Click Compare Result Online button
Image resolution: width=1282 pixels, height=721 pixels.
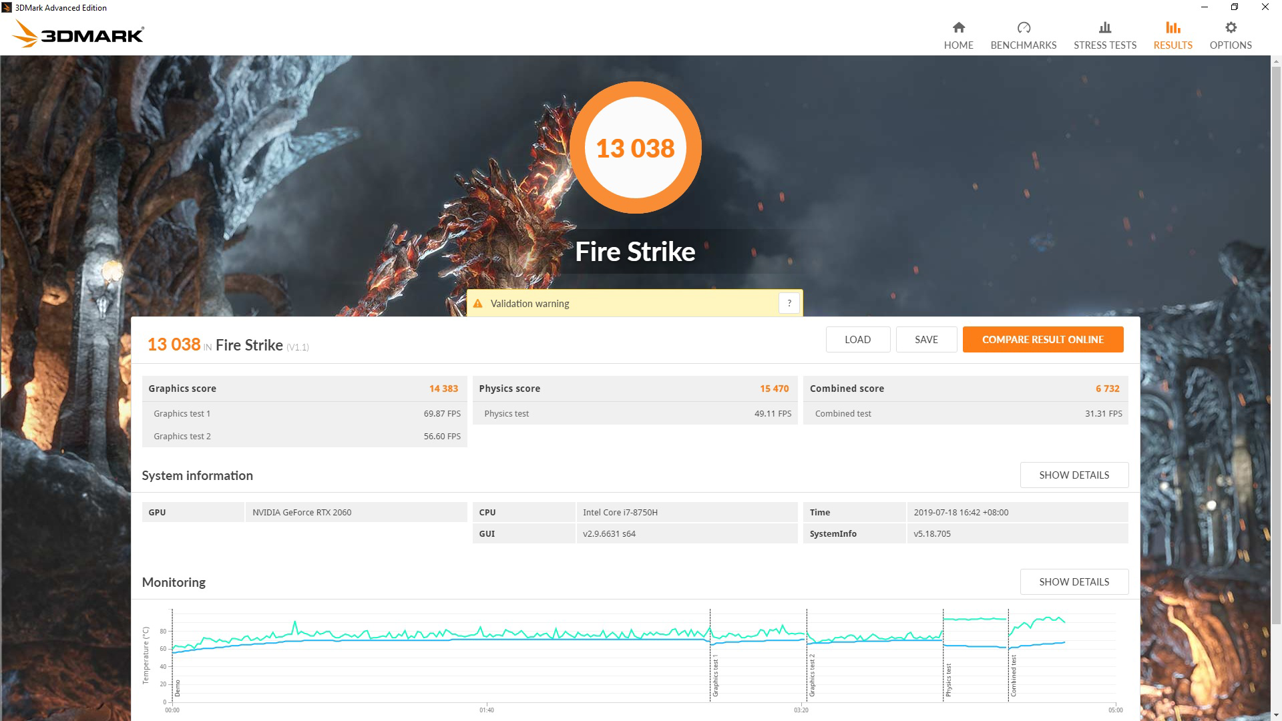[x=1042, y=339]
